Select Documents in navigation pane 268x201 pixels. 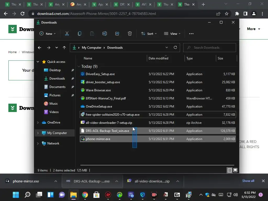(57, 87)
